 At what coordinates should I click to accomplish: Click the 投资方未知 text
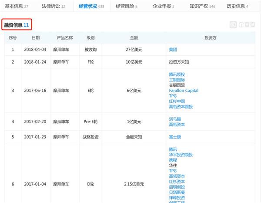click(x=179, y=62)
